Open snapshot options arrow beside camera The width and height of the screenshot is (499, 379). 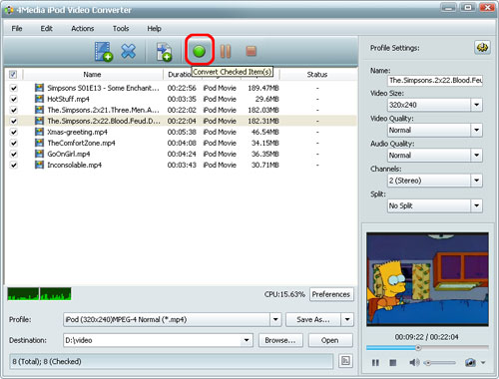pyautogui.click(x=483, y=362)
